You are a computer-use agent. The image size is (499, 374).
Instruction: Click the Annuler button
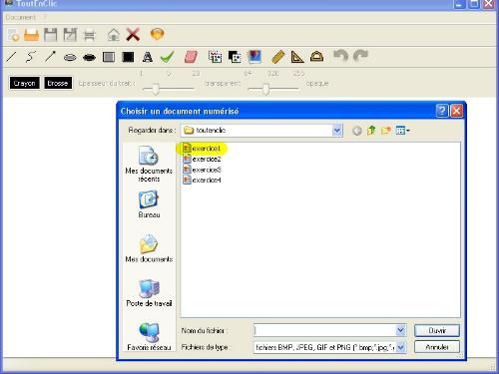tap(437, 347)
